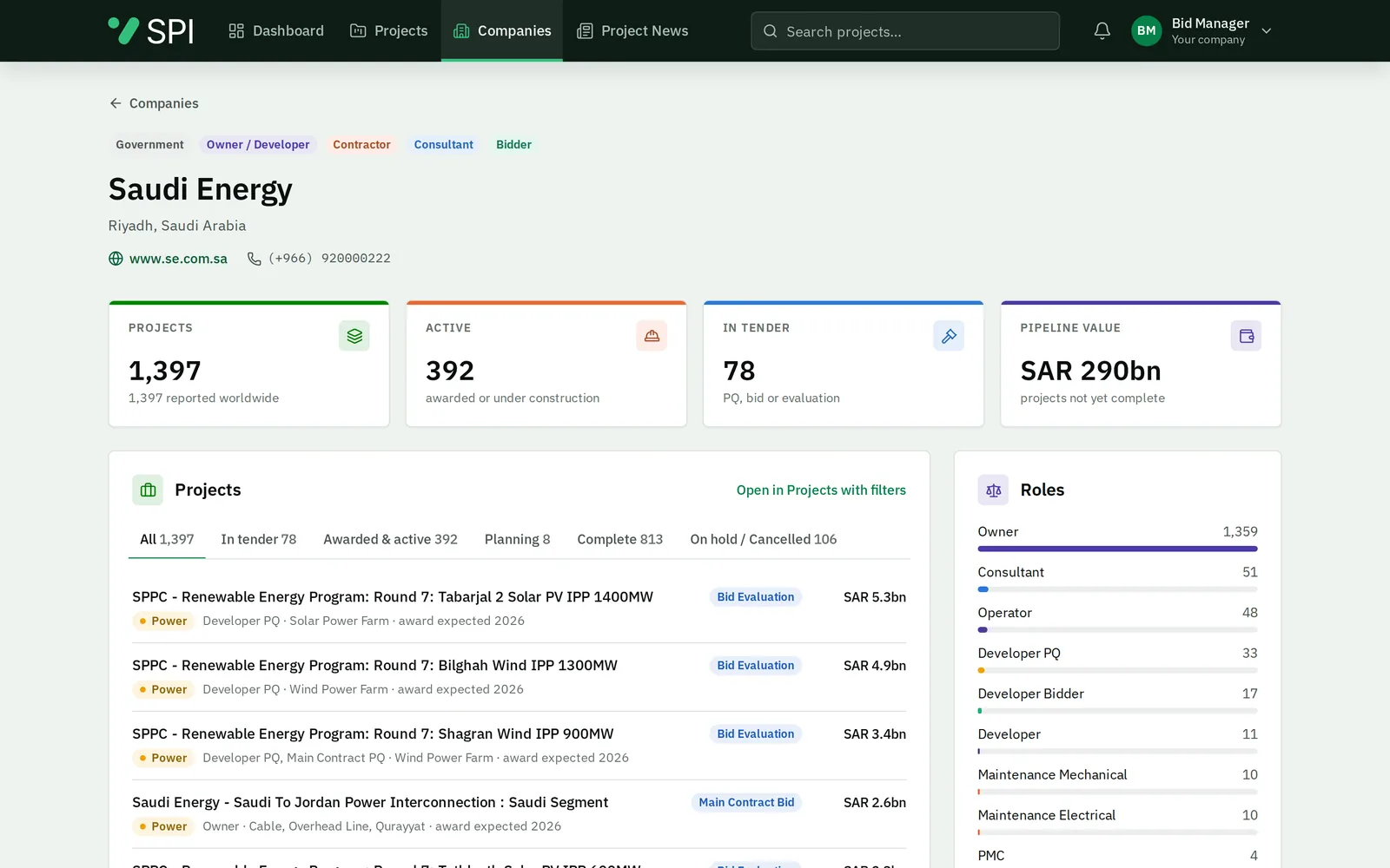The image size is (1390, 868).
Task: Select the Companies nav item
Action: point(502,30)
